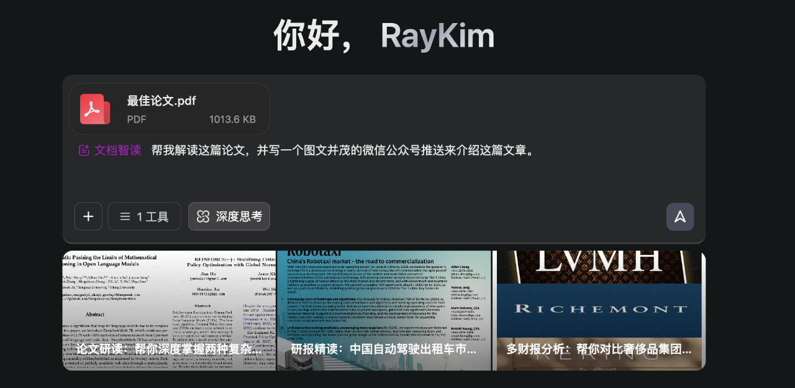Screen dimensions: 795x388
Task: Click the plus icon to add attachment
Action: click(88, 216)
